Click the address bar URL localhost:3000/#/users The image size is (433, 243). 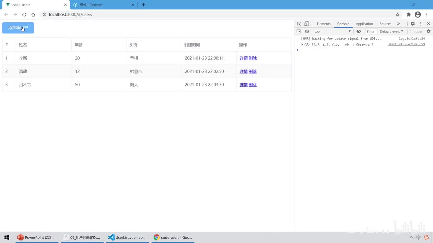[x=70, y=15]
